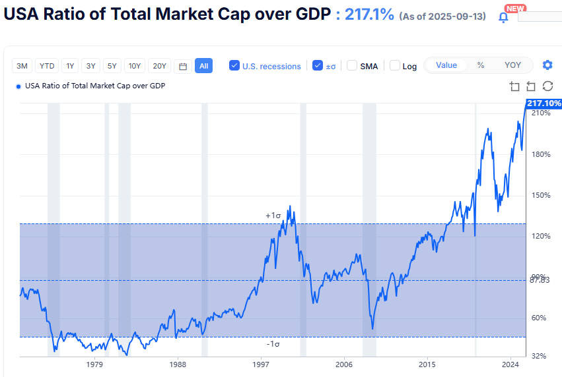The height and width of the screenshot is (377, 562).
Task: Select the 3M time range
Action: (x=22, y=66)
